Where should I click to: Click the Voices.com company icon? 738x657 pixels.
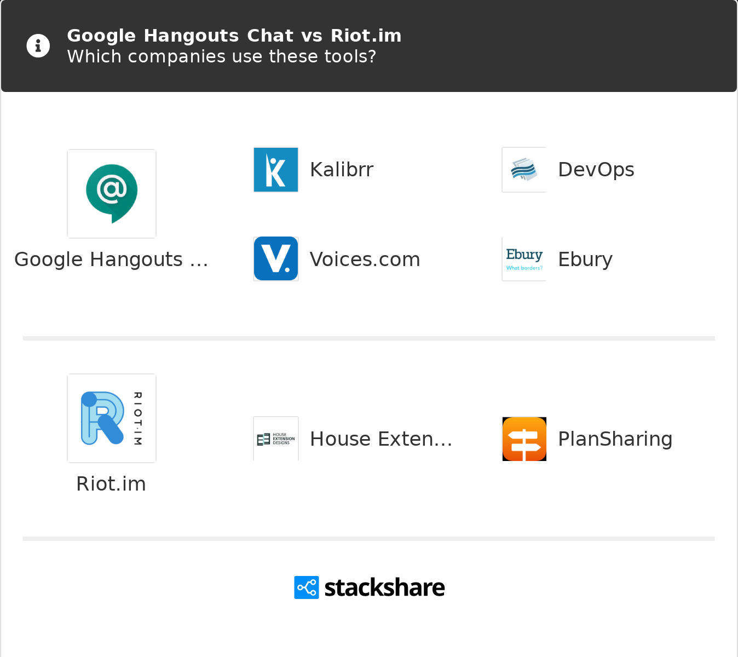(x=276, y=259)
